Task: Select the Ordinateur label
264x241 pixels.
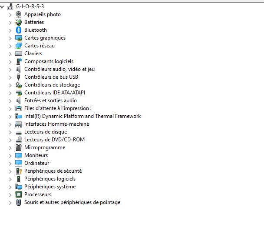Action: (37, 163)
